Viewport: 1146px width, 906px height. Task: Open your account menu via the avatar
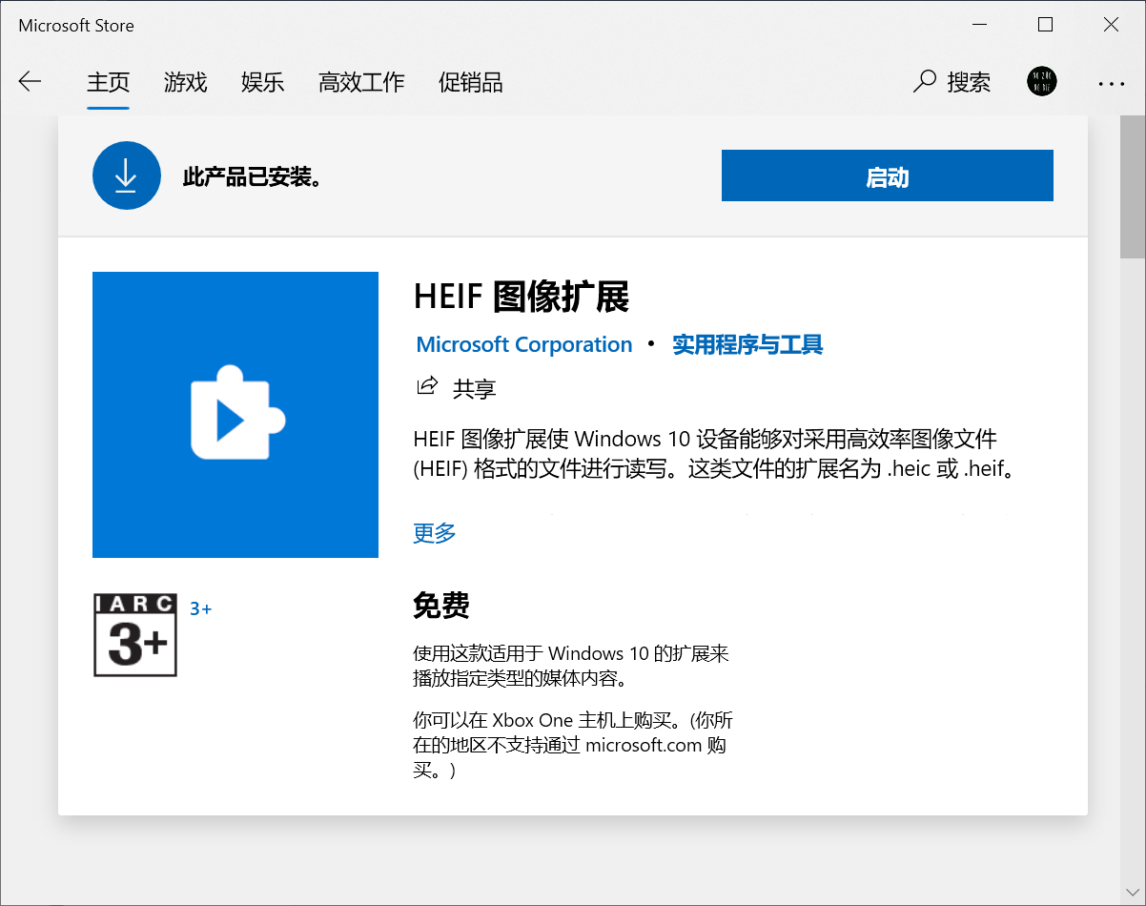coord(1041,82)
